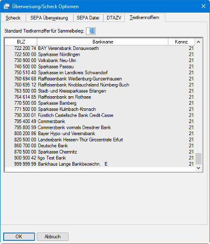
Task: Select Deutsche Bank entry
Action: point(100,146)
